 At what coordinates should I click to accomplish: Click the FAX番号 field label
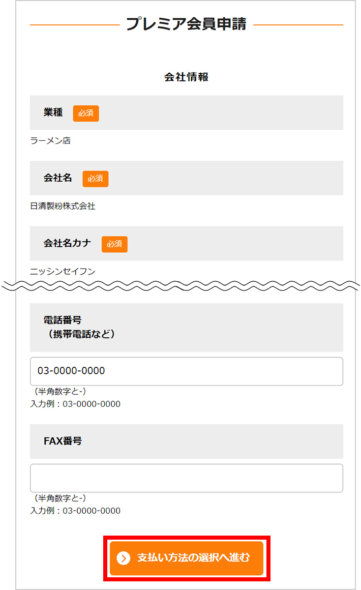click(63, 441)
